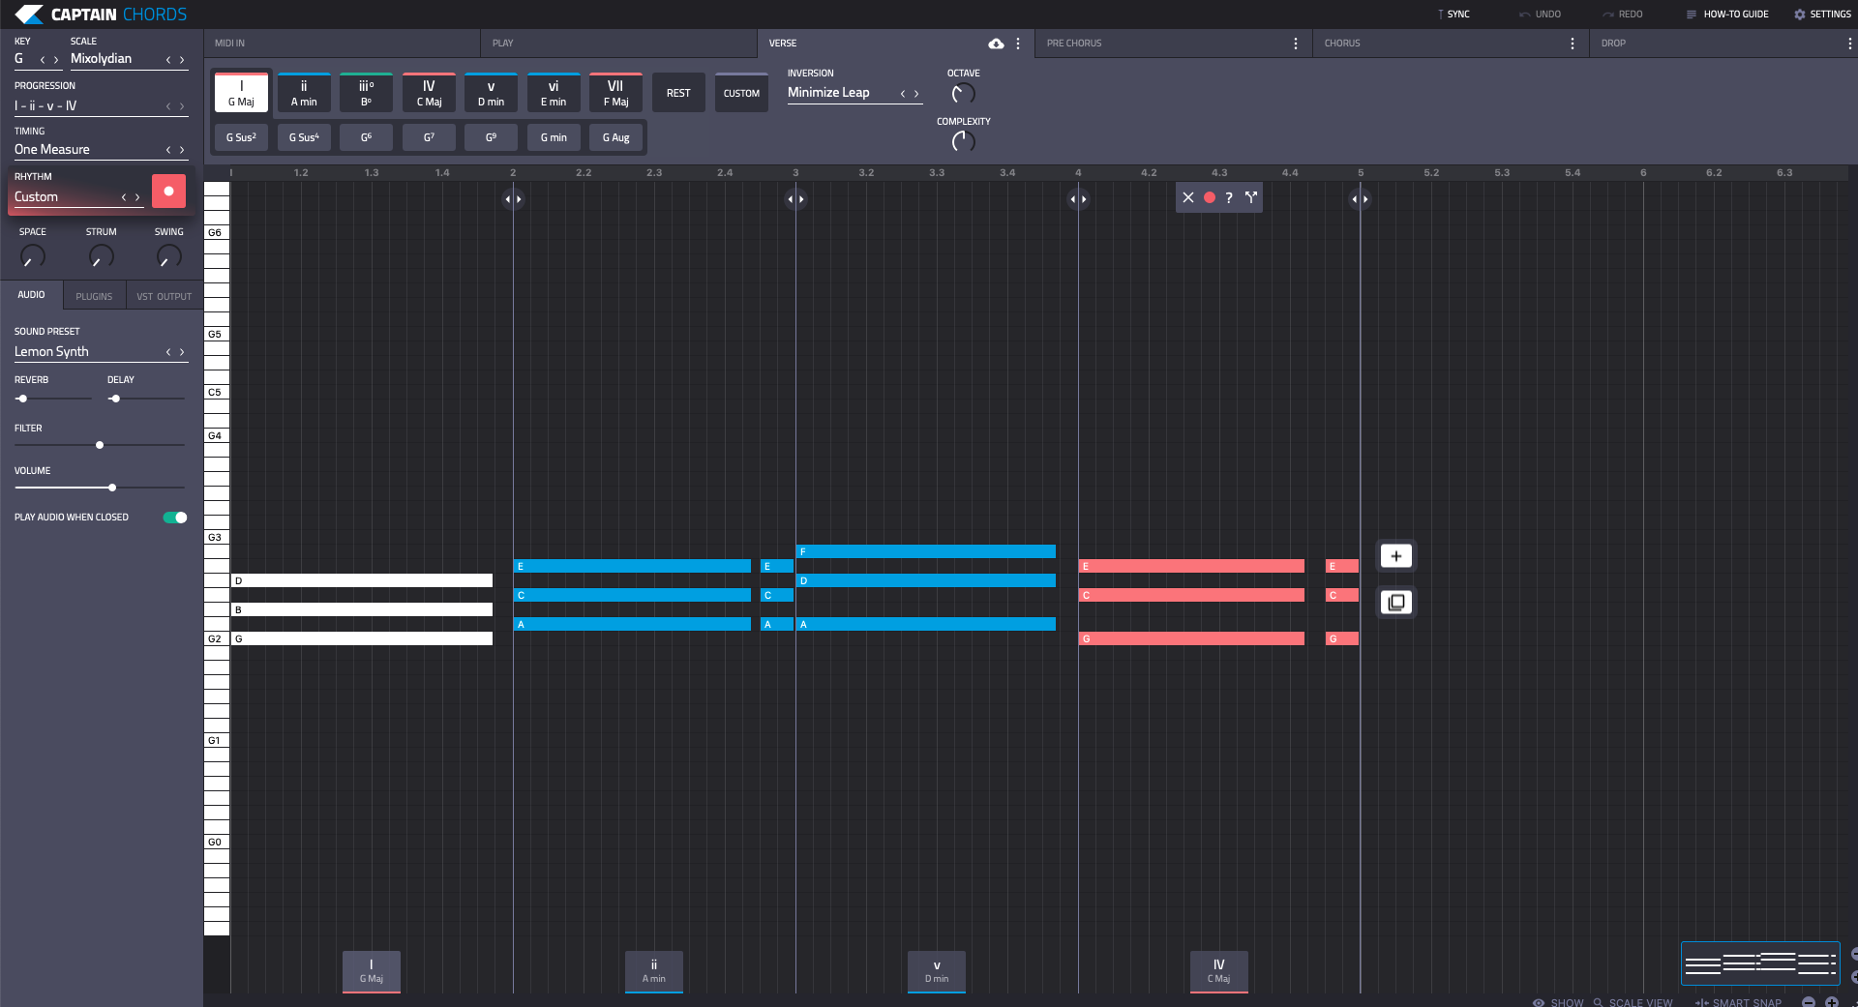Click the red rhythm record button
The image size is (1858, 1007).
(168, 192)
